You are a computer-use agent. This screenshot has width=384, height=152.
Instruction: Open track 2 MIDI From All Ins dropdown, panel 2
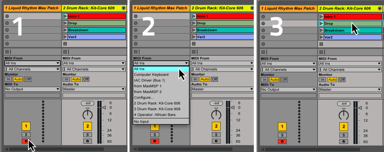pos(223,63)
